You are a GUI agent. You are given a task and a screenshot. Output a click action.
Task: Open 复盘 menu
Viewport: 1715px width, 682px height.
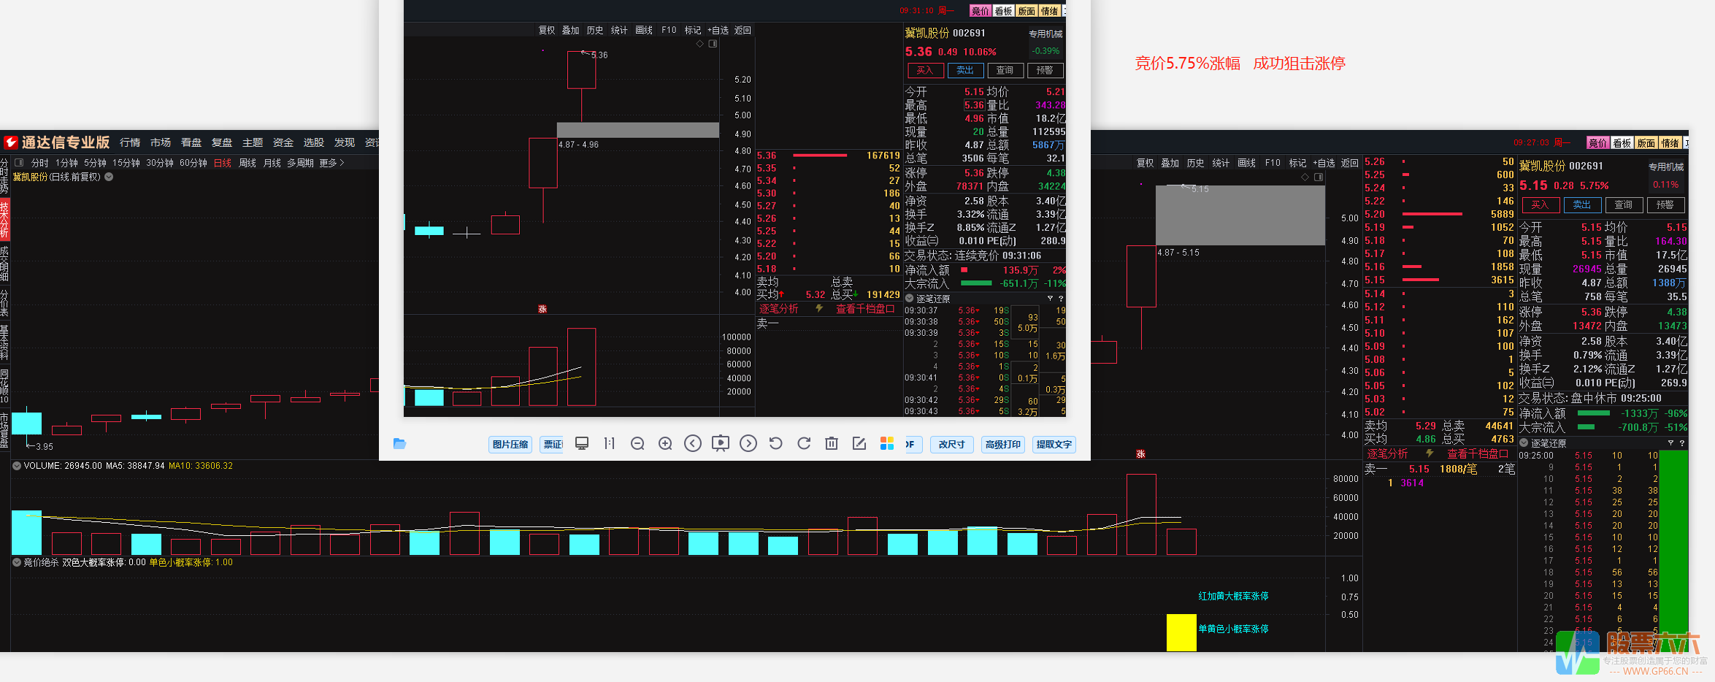click(222, 142)
